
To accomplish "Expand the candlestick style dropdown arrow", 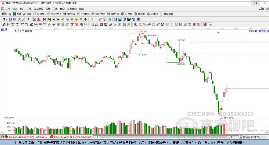I will pyautogui.click(x=31, y=19).
